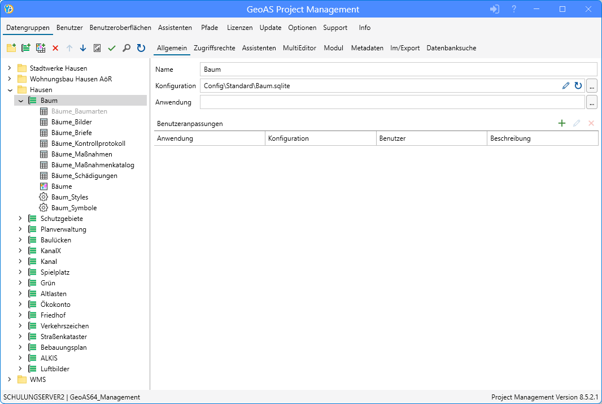Click the add new folder icon

click(x=11, y=49)
